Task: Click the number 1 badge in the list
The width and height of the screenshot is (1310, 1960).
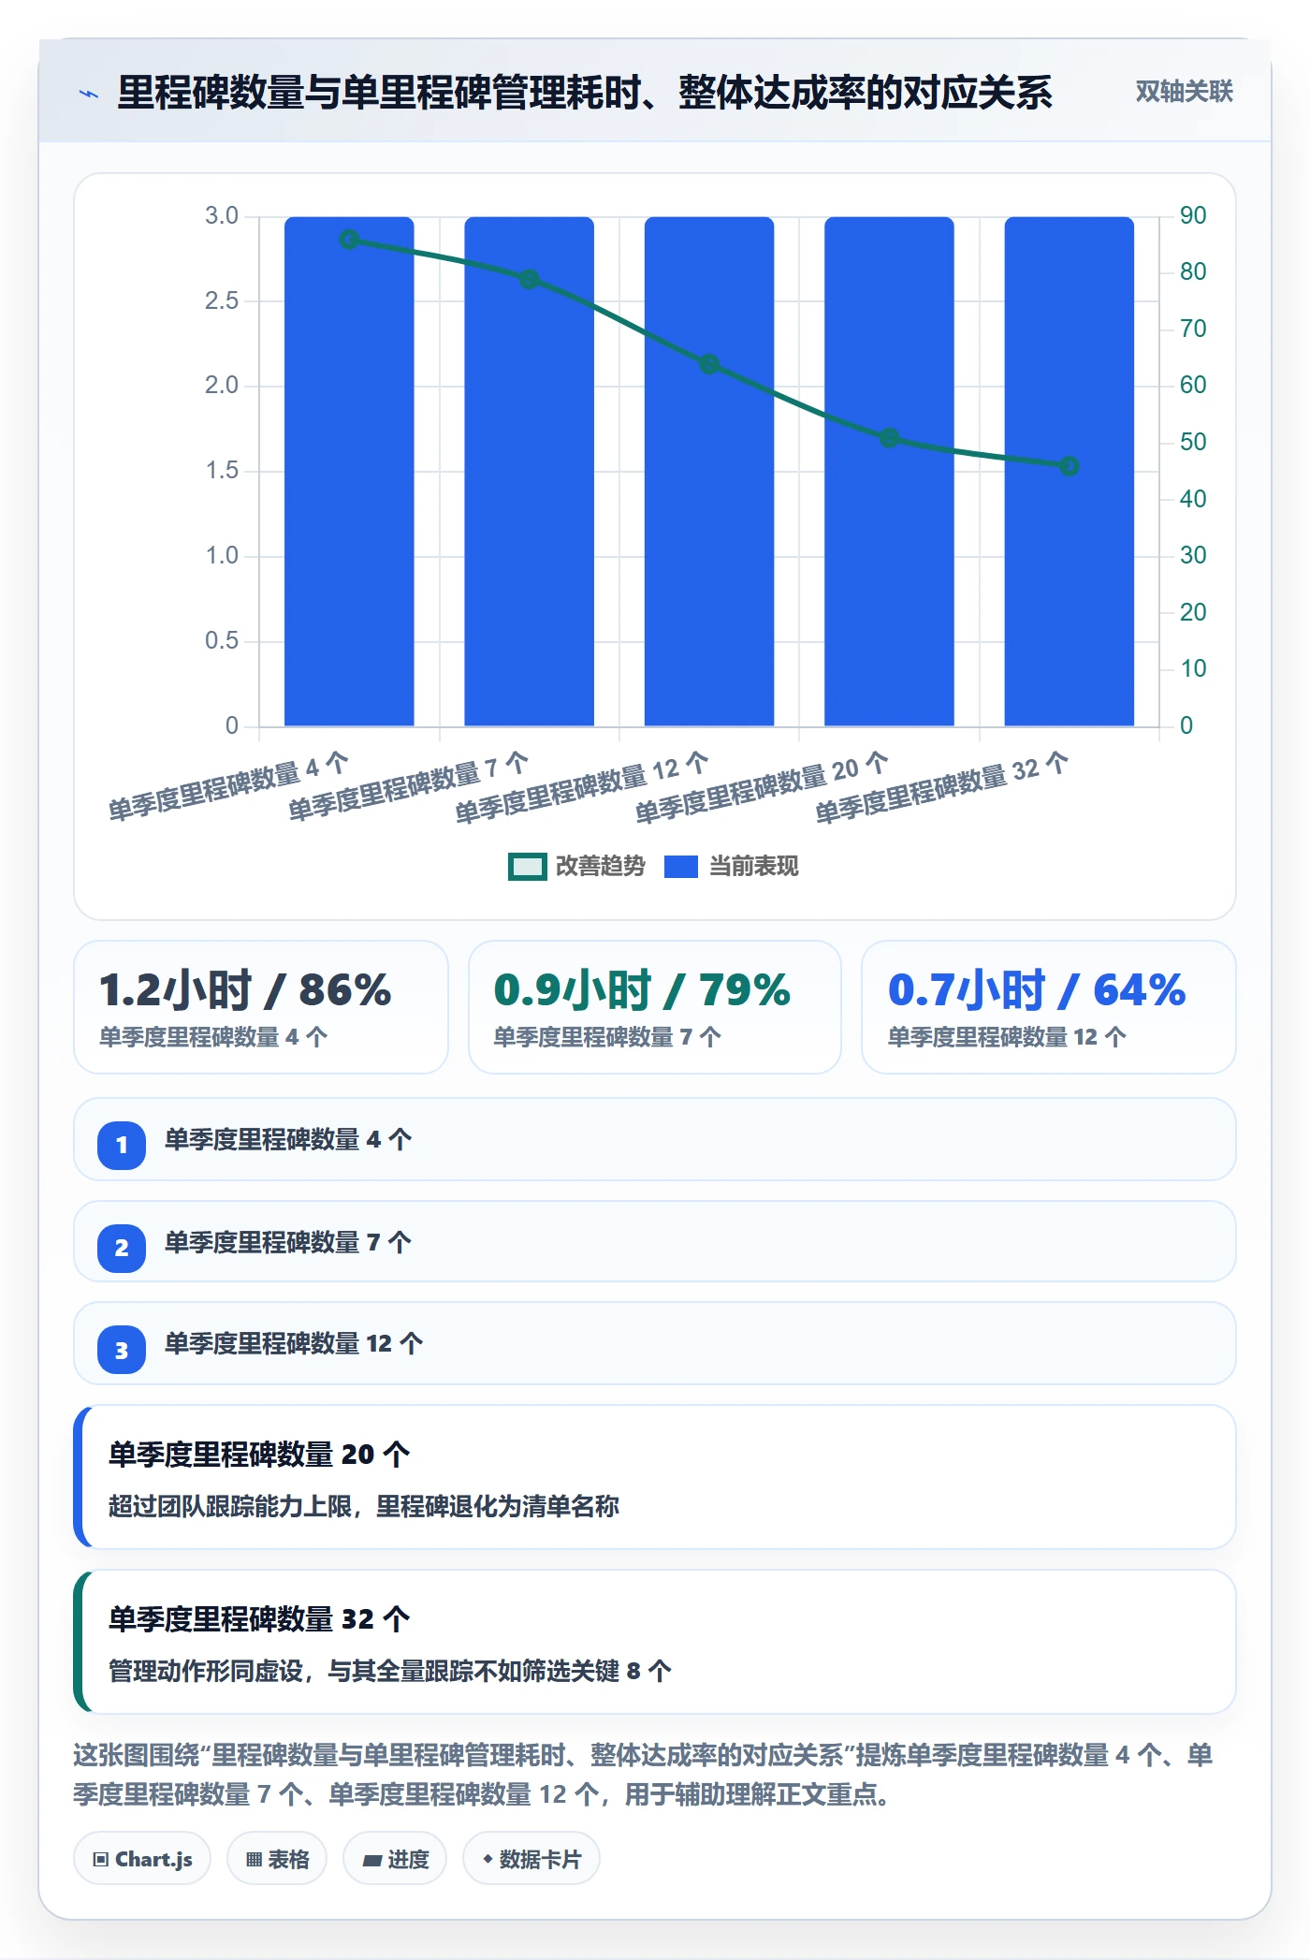Action: (x=122, y=1145)
